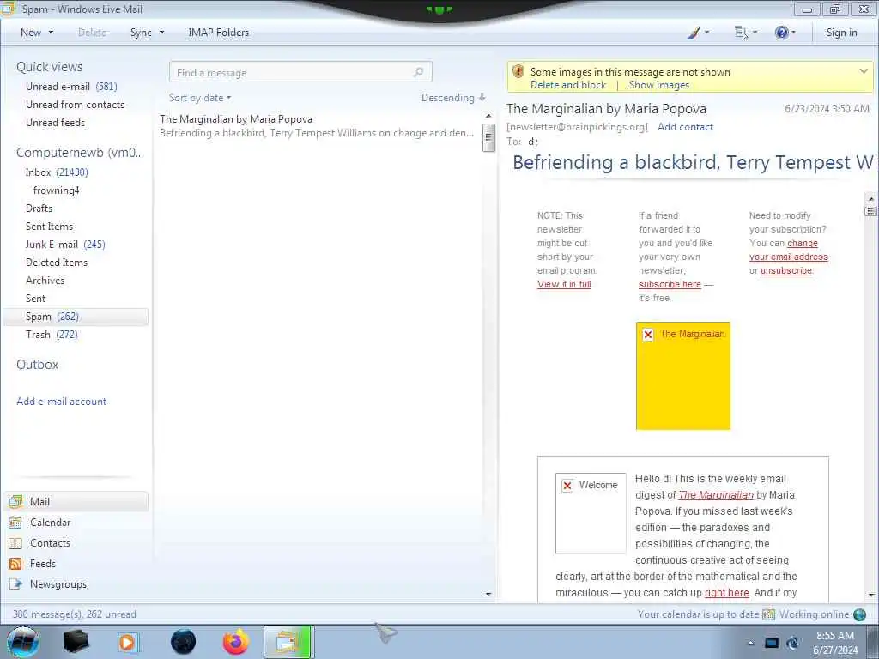Click the Working online globe icon
The width and height of the screenshot is (879, 659).
coord(860,614)
